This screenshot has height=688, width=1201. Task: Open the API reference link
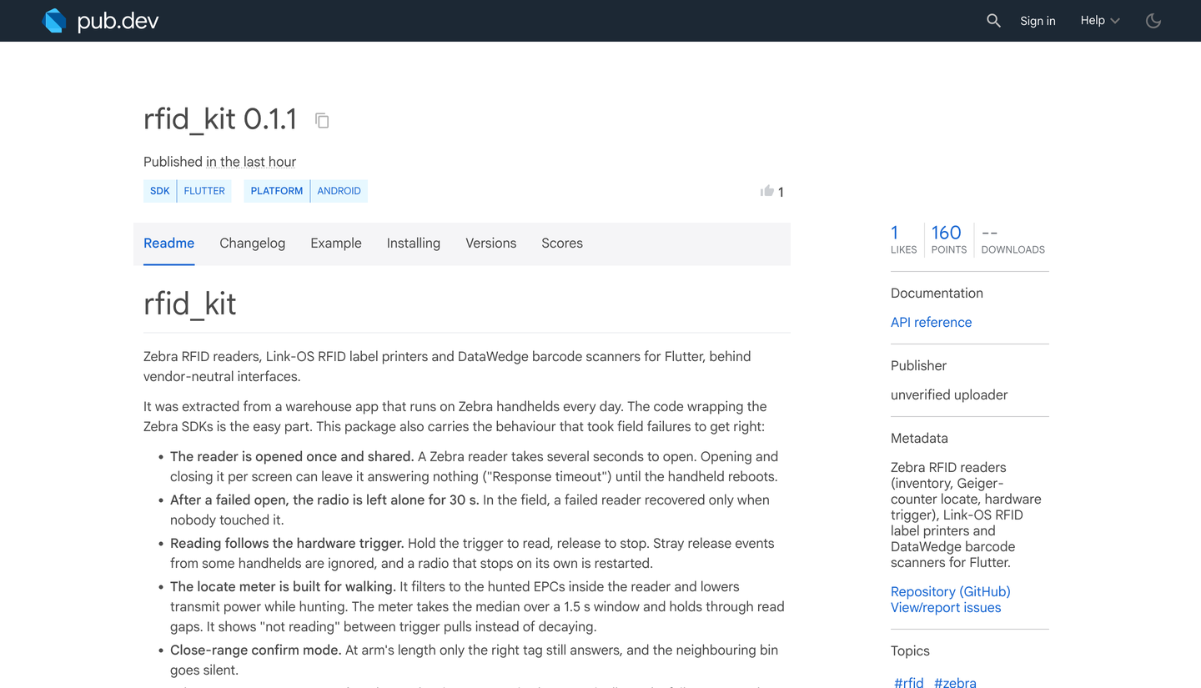tap(931, 322)
